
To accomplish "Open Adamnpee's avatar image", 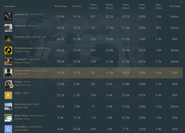I will [x=8, y=28].
